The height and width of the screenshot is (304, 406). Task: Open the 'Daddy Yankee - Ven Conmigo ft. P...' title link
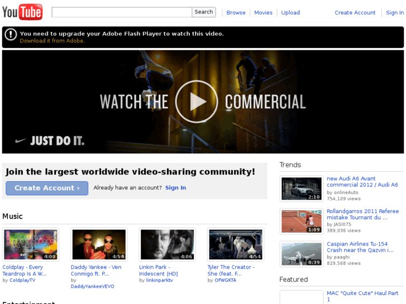(96, 271)
